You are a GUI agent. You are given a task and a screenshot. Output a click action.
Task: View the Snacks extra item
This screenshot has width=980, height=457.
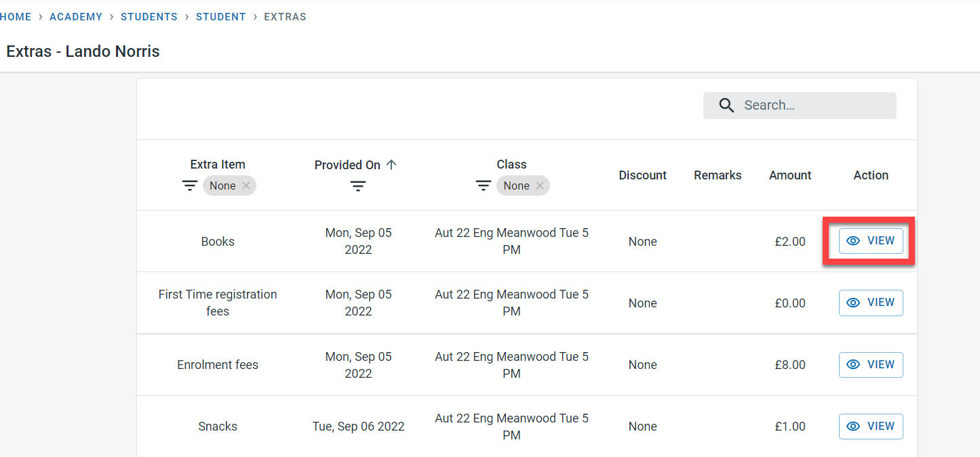(871, 427)
